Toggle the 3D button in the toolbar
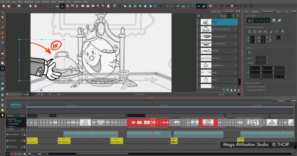Screen dimensions: 297x156 click(115, 6)
